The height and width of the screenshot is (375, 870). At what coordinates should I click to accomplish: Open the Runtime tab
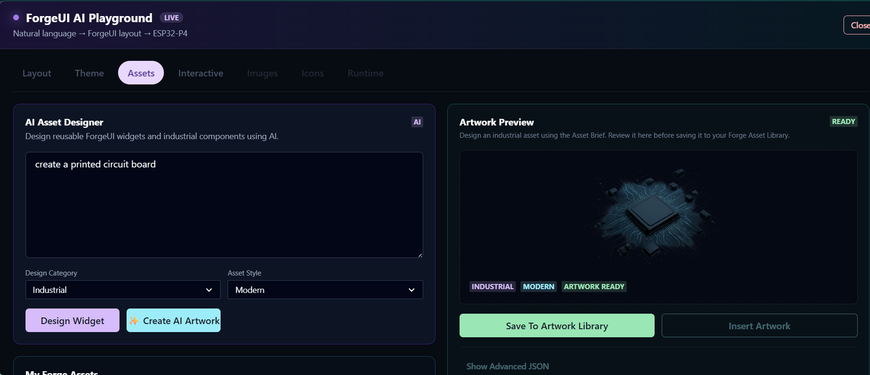(366, 73)
